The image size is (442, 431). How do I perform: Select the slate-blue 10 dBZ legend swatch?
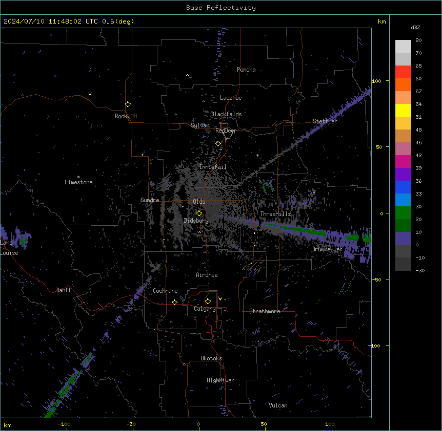[x=403, y=239]
